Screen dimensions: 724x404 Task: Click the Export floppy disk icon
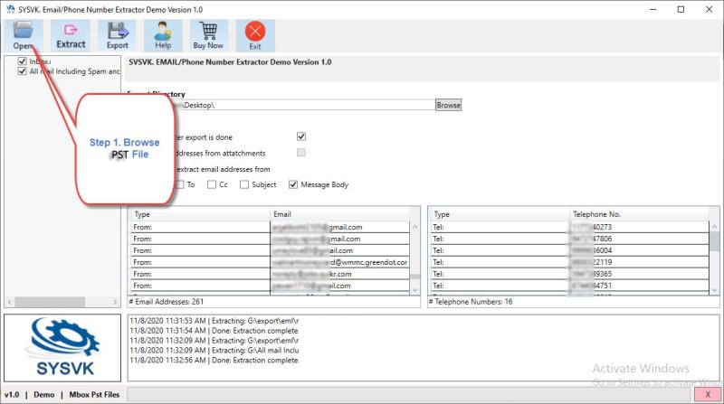point(118,35)
